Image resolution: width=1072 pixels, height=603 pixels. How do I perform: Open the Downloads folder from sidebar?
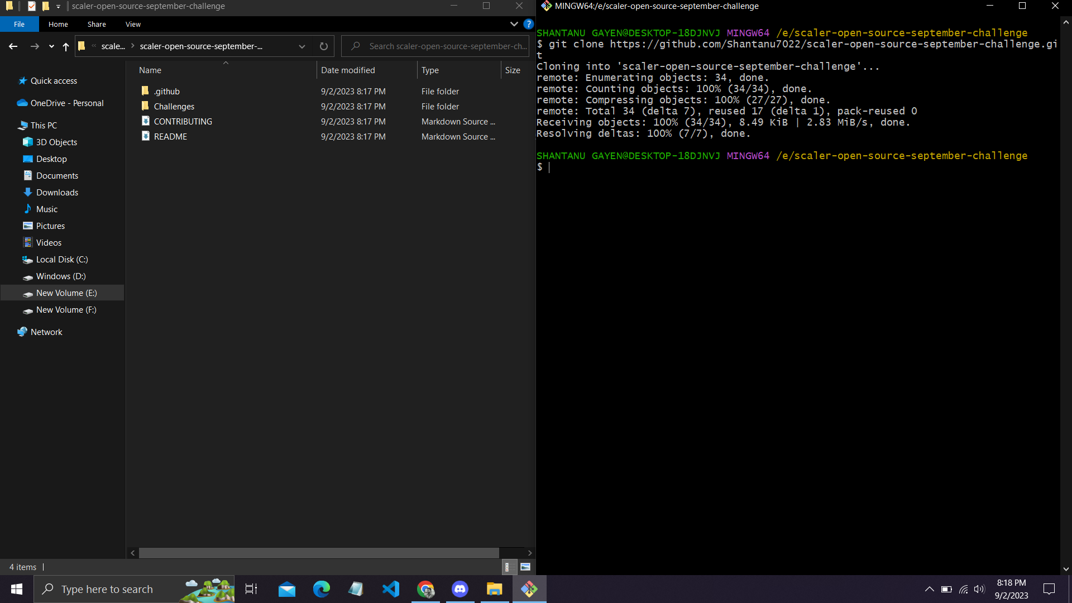coord(57,192)
